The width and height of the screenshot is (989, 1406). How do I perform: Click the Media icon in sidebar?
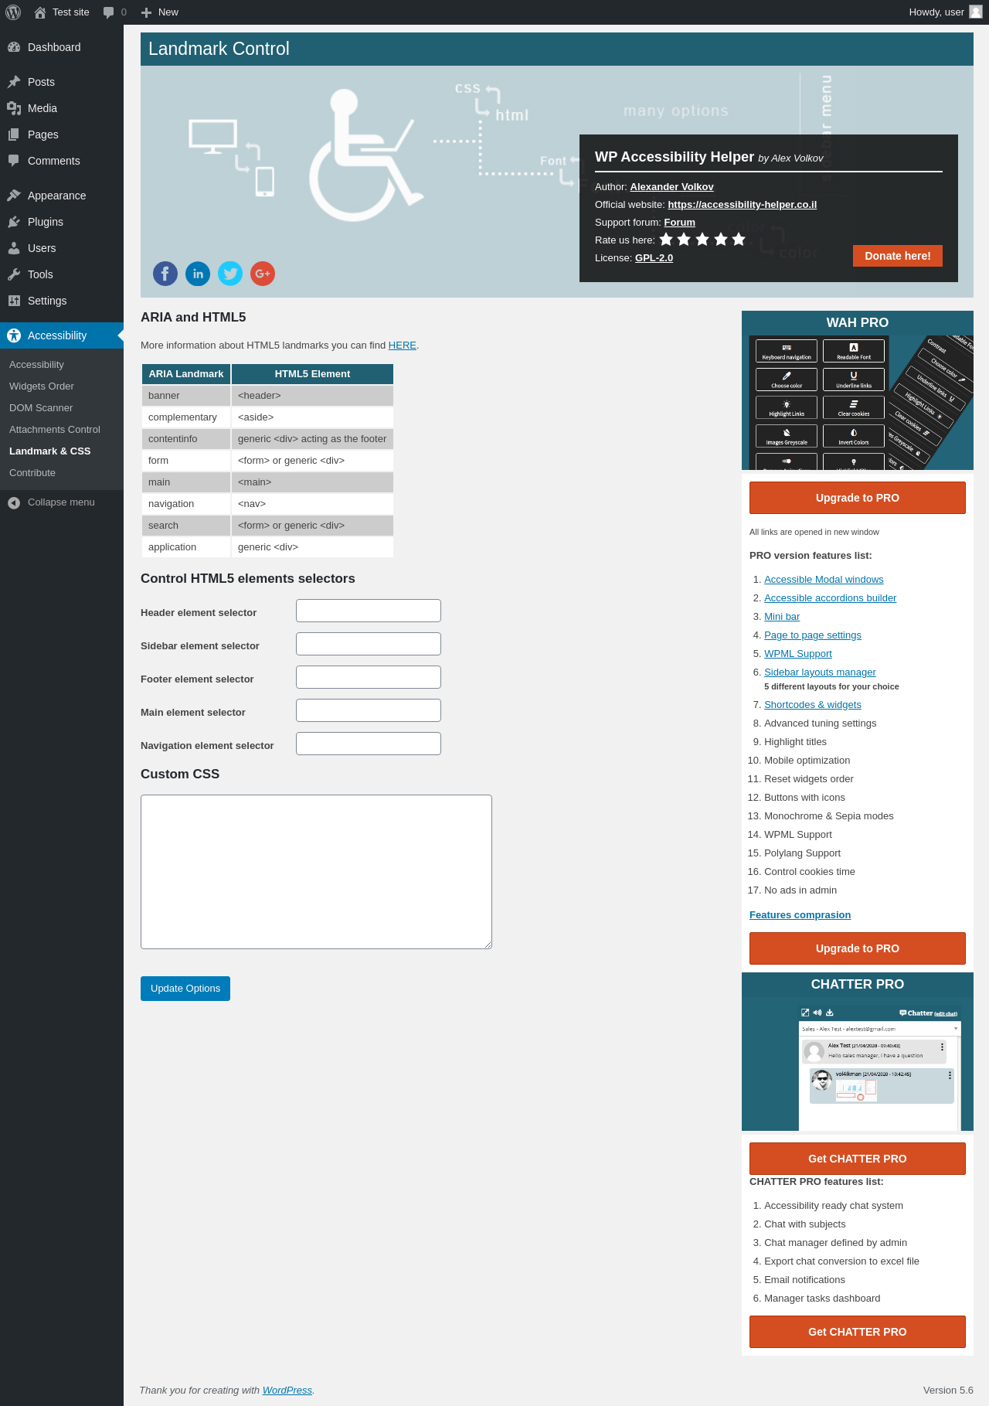14,108
